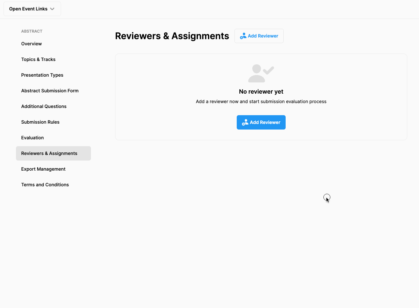Expand the Open Event Links dropdown
Image resolution: width=419 pixels, height=308 pixels.
32,9
